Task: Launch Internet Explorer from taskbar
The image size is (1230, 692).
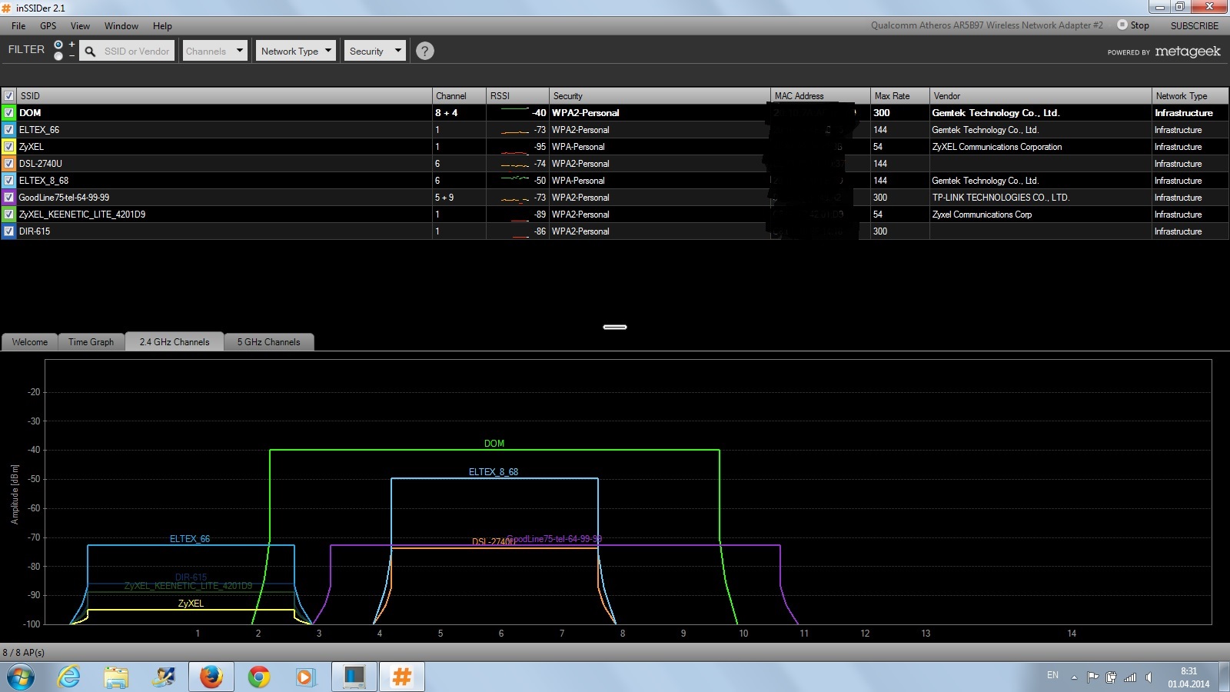Action: click(x=68, y=677)
